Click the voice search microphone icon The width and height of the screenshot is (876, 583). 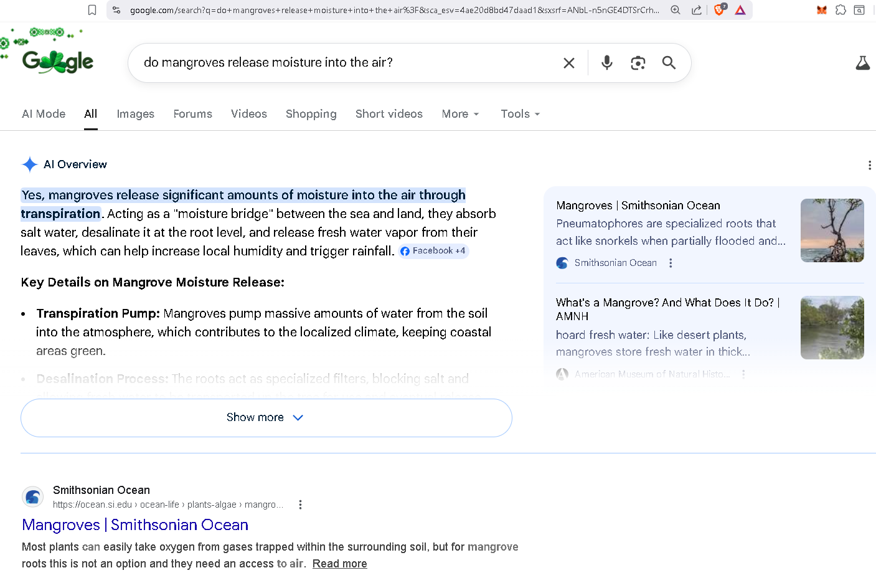[x=606, y=63]
